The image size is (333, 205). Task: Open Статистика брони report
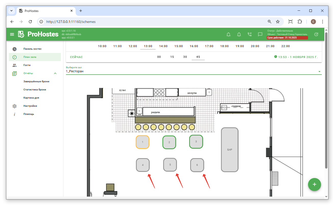35,90
